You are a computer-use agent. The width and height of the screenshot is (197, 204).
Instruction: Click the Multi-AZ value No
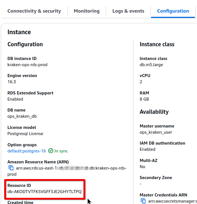(142, 167)
